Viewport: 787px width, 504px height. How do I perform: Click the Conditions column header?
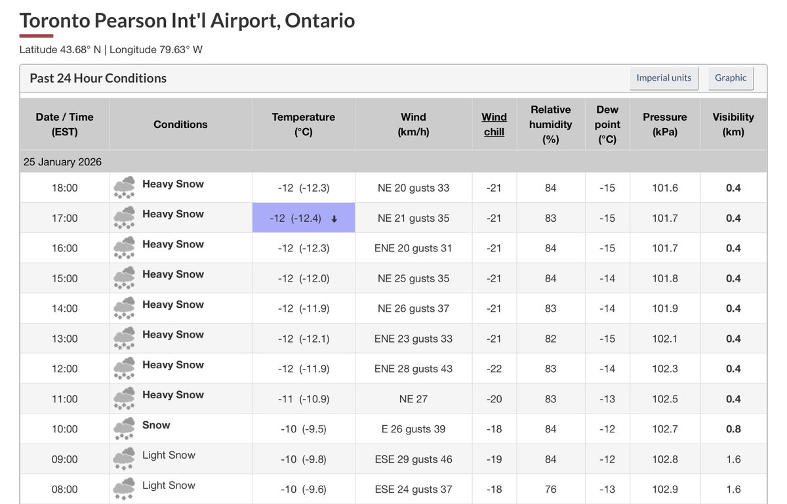(x=180, y=124)
